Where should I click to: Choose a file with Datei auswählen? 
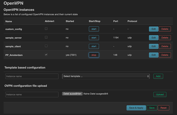click(x=72, y=94)
